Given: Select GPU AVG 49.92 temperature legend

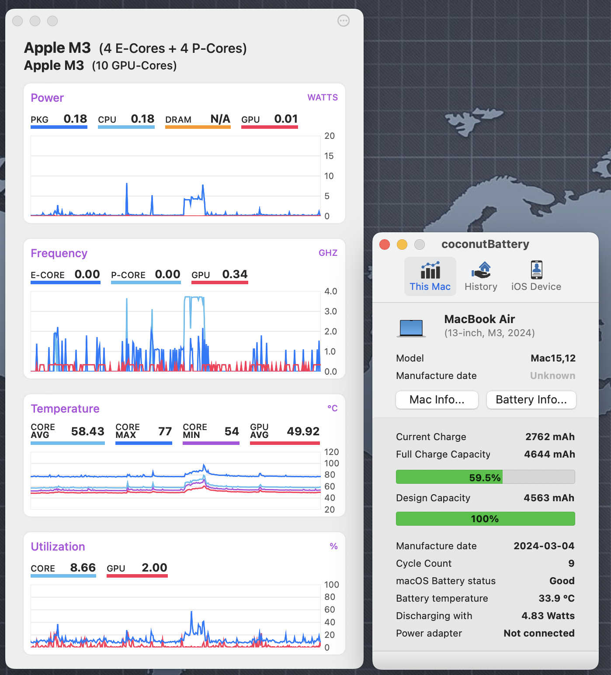Looking at the screenshot, I should [x=285, y=433].
